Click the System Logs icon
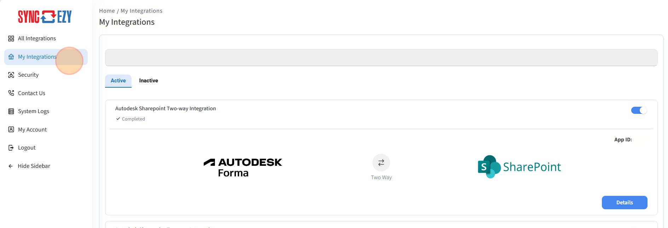668x228 pixels. [11, 111]
